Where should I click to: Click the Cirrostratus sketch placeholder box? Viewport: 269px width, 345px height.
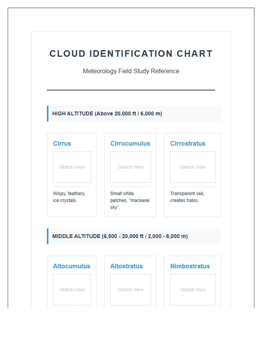193,167
